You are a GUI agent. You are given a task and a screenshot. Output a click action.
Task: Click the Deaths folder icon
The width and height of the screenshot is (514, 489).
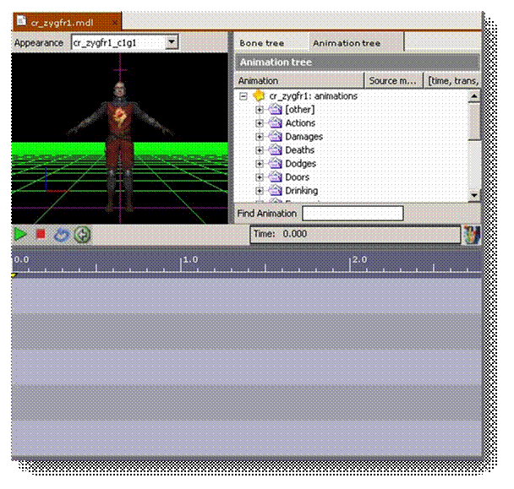(275, 149)
